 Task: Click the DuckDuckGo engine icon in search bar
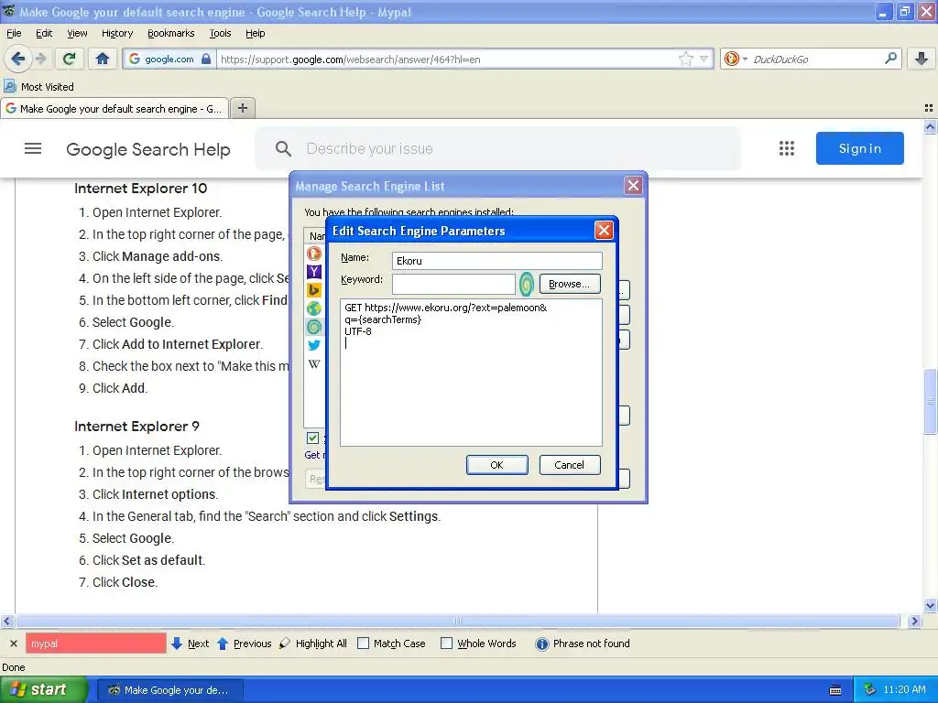[x=731, y=59]
